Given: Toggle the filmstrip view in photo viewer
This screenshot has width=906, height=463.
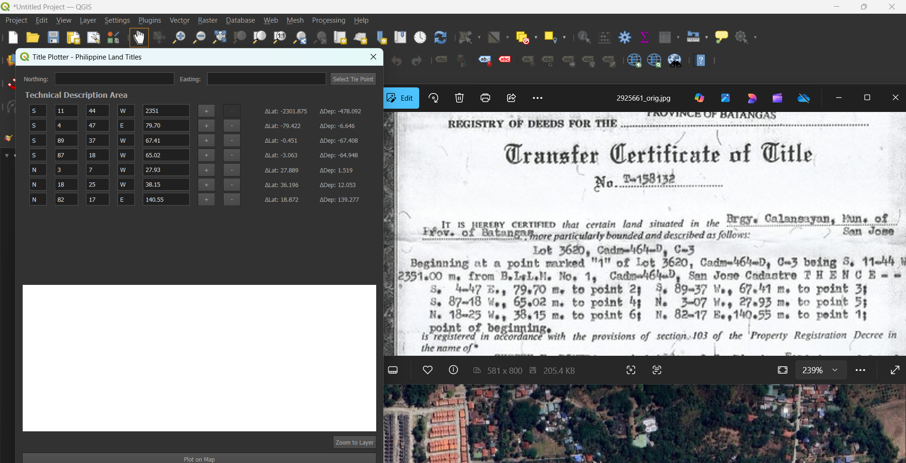Looking at the screenshot, I should (x=393, y=370).
